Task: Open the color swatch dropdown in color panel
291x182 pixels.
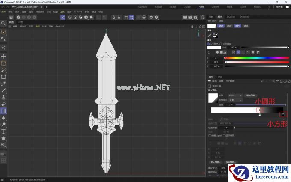Action: coord(212,26)
